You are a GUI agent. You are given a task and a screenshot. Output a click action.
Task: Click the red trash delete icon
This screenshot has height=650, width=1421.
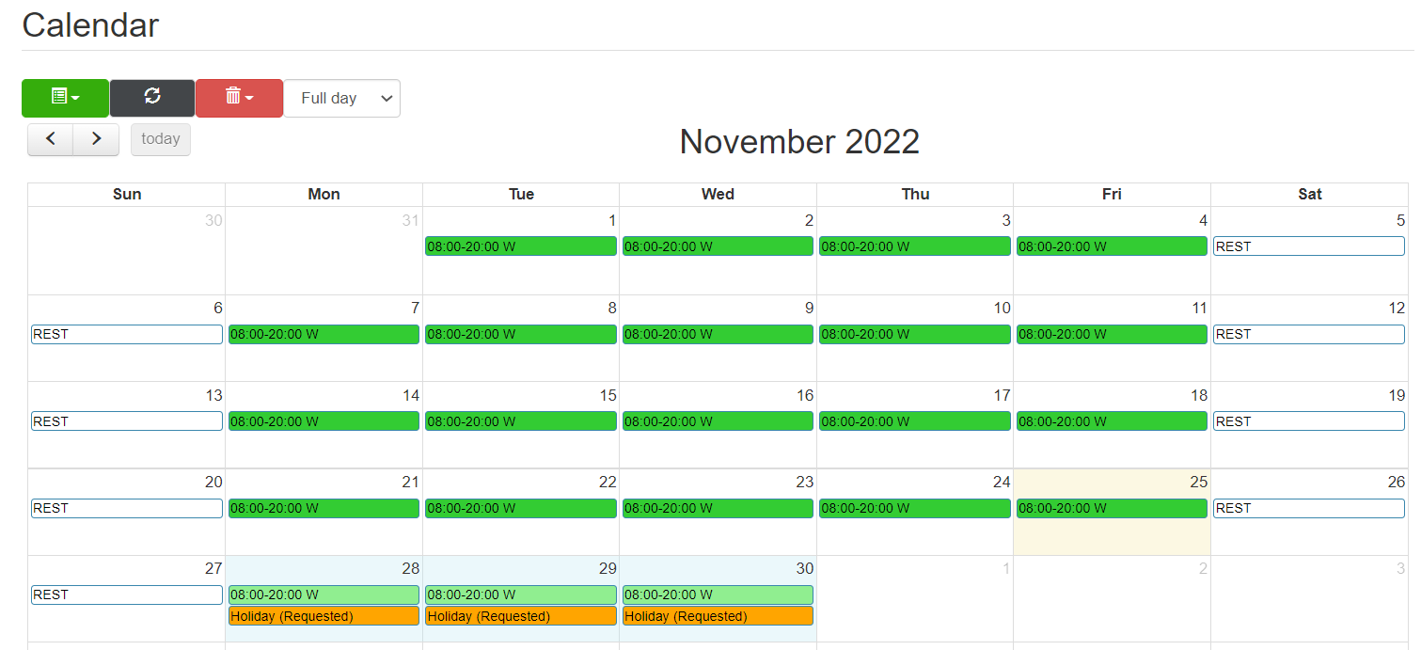(x=232, y=98)
